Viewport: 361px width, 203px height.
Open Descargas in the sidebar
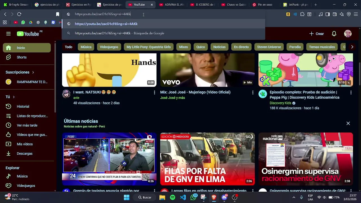pos(27,154)
